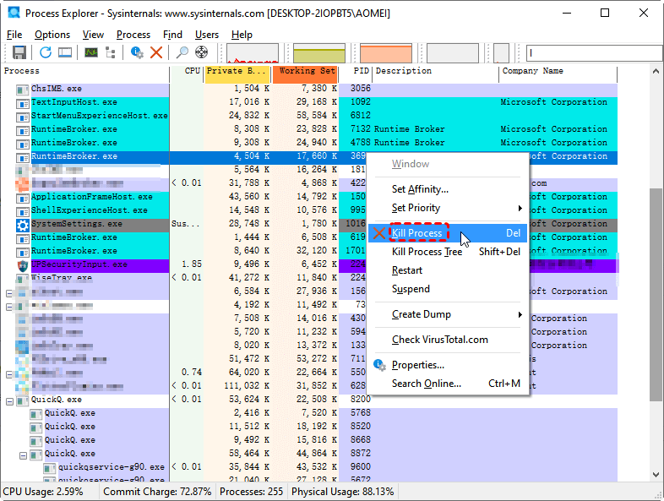Click the ApplicationFrameHost.exe process icon
This screenshot has height=501, width=664.
23,198
